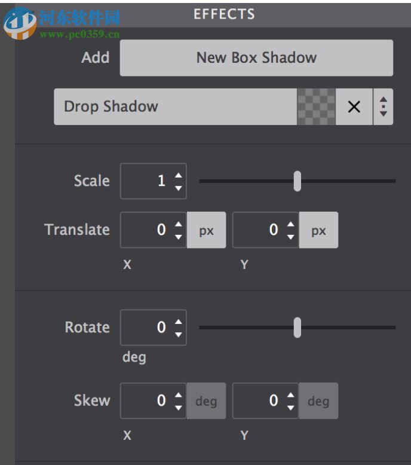Remove the Drop Shadow effect with X
Image resolution: width=411 pixels, height=465 pixels.
click(x=354, y=107)
